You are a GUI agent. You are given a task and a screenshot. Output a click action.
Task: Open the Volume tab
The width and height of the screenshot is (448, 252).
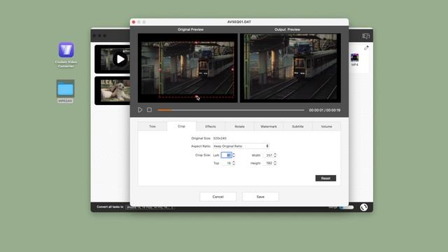tap(326, 126)
